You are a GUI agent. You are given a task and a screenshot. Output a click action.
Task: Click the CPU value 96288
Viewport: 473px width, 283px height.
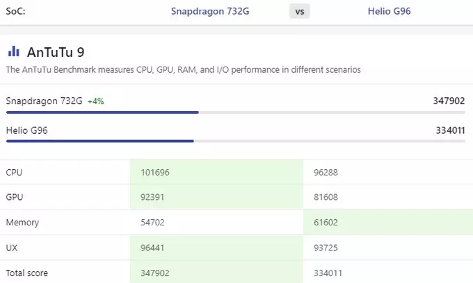click(x=326, y=172)
